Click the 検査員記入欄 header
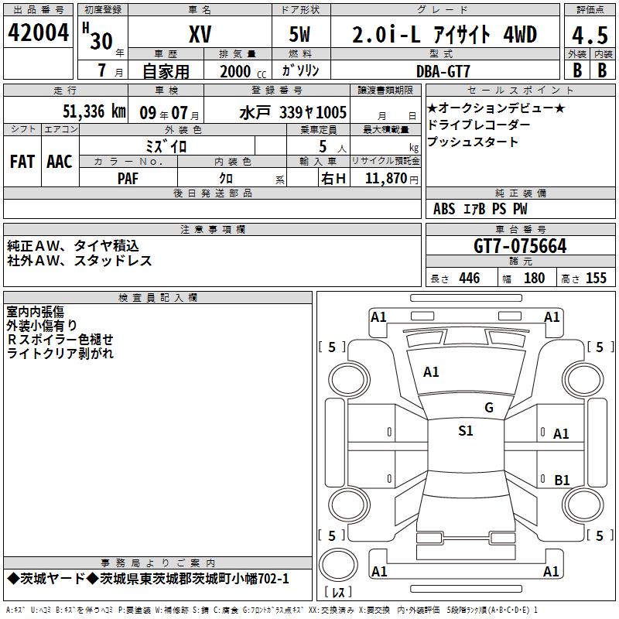Screen dimensions: 619x619 (158, 298)
